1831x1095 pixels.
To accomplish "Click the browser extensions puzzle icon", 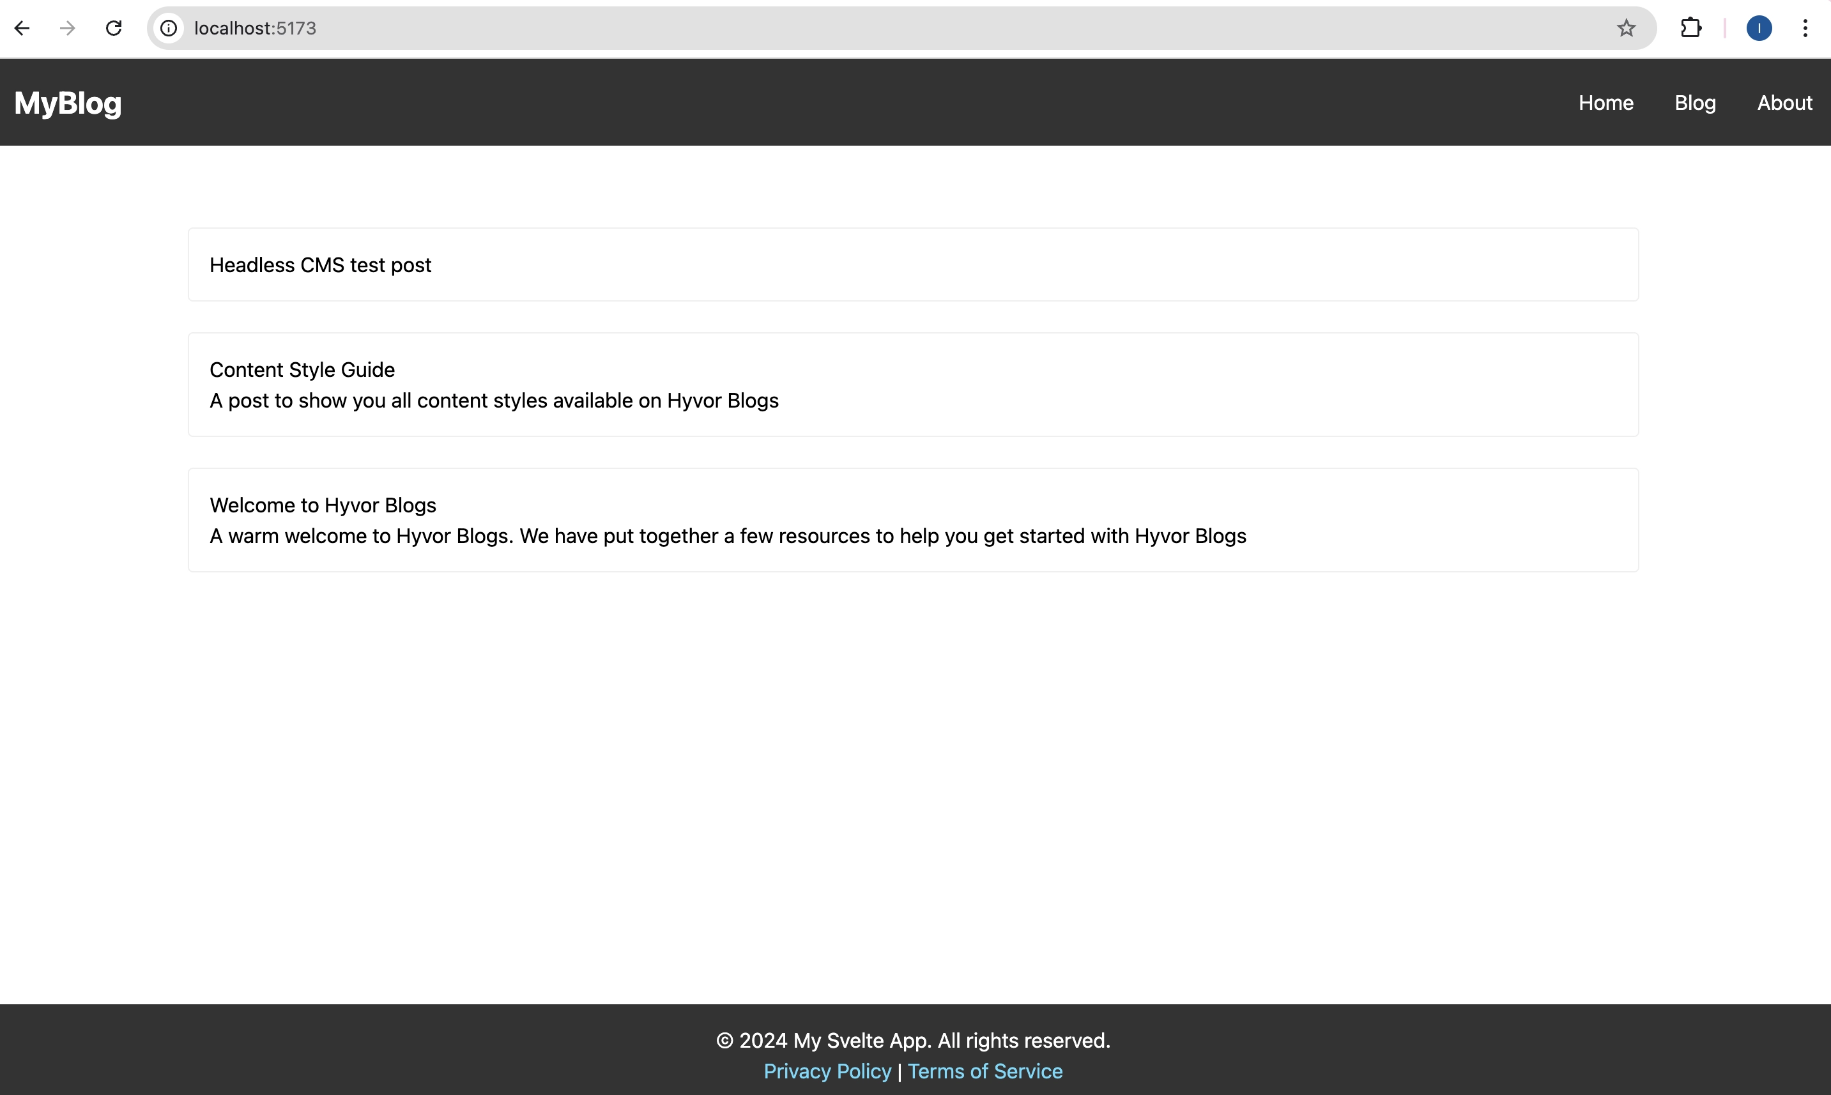I will (1692, 27).
